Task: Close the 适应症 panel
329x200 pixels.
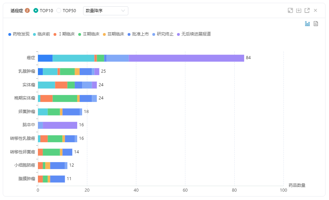Action: pos(315,10)
